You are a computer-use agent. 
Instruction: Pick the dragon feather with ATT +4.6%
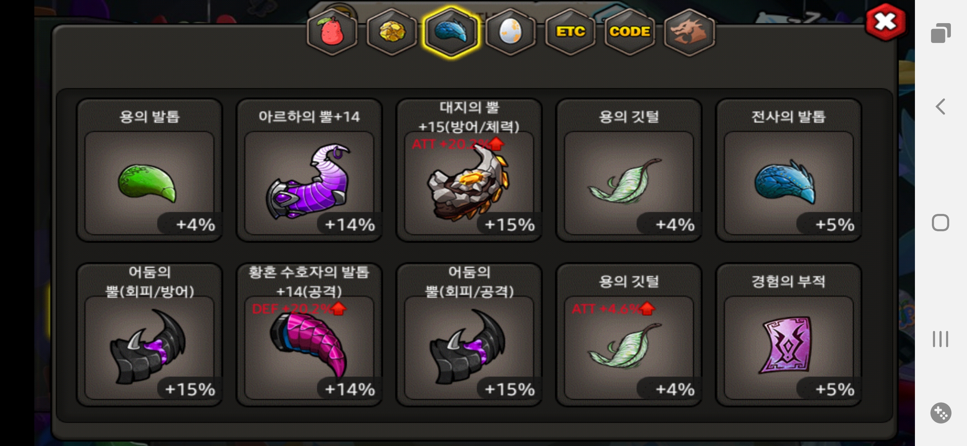(x=629, y=335)
